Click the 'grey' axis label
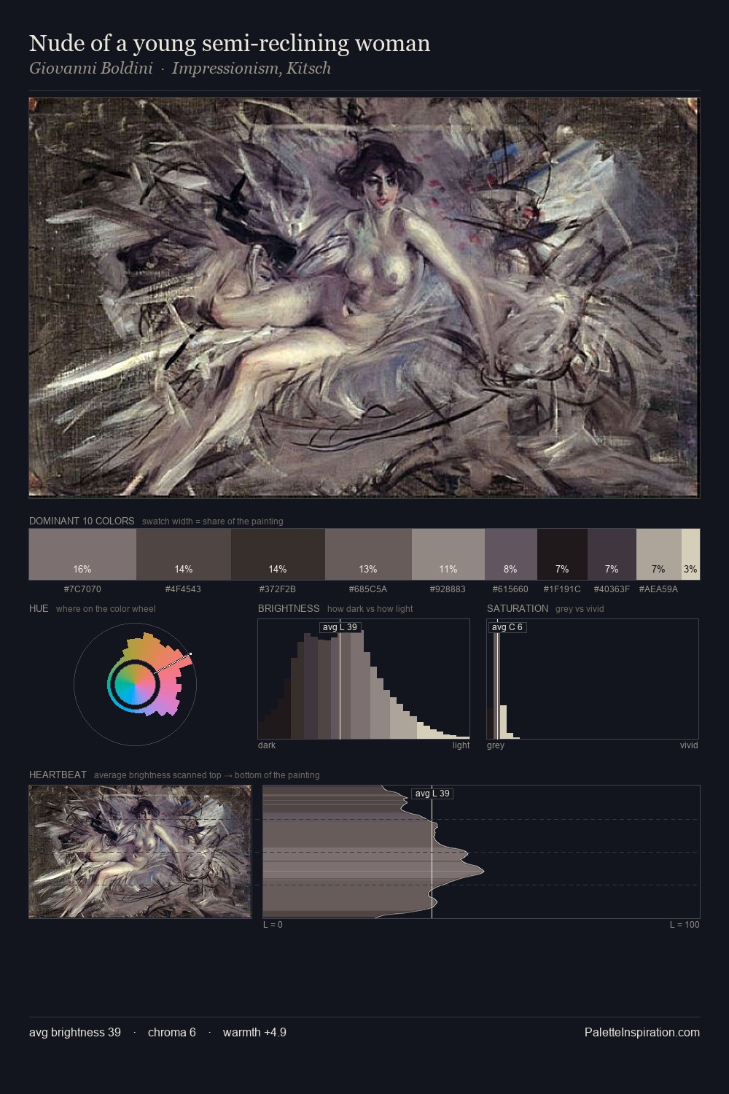The width and height of the screenshot is (729, 1094). (x=496, y=745)
